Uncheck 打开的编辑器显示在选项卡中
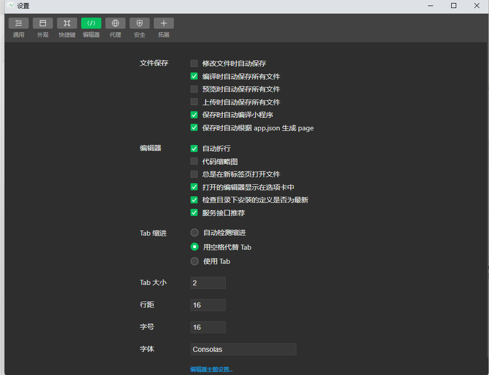Image resolution: width=489 pixels, height=375 pixels. 194,187
